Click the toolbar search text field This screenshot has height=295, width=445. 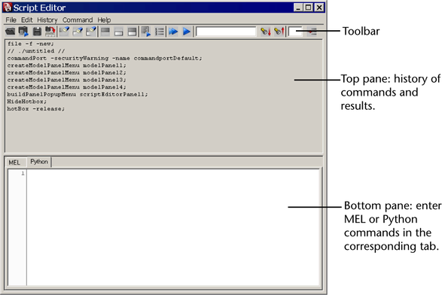pyautogui.click(x=226, y=31)
